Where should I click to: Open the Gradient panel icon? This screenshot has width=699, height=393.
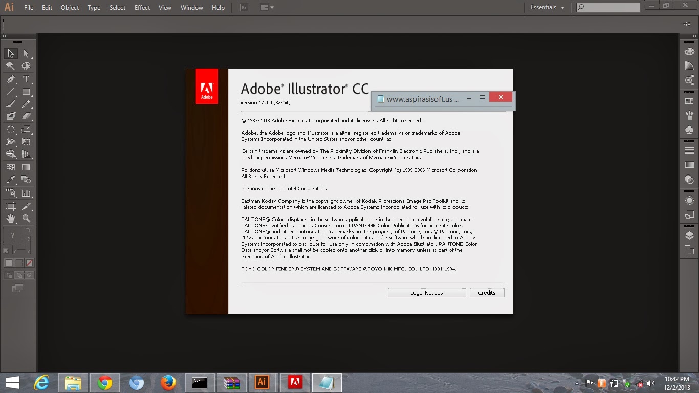click(x=689, y=165)
